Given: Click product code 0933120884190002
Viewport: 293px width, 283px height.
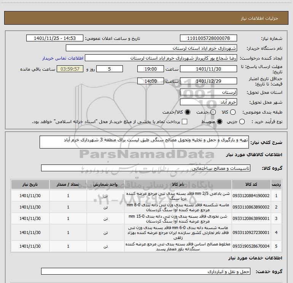Looking at the screenshot, I should click(x=251, y=196).
